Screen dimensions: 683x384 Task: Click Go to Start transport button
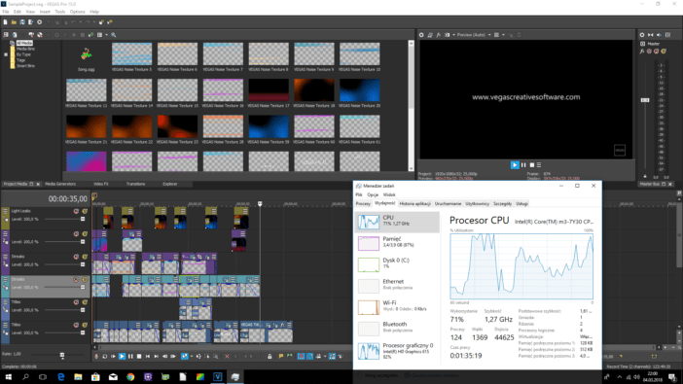coord(148,356)
